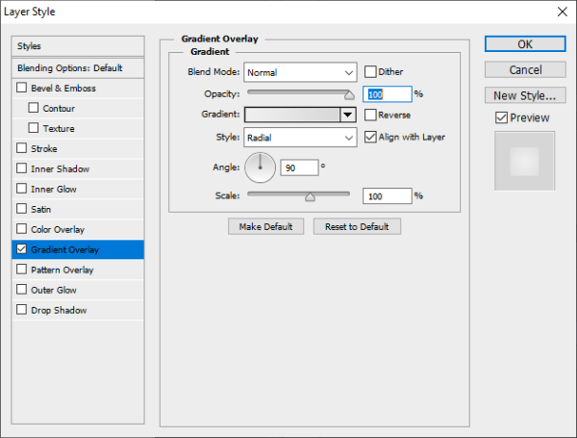Select the Contour row label
Viewport: 577px width, 438px height.
tap(59, 109)
